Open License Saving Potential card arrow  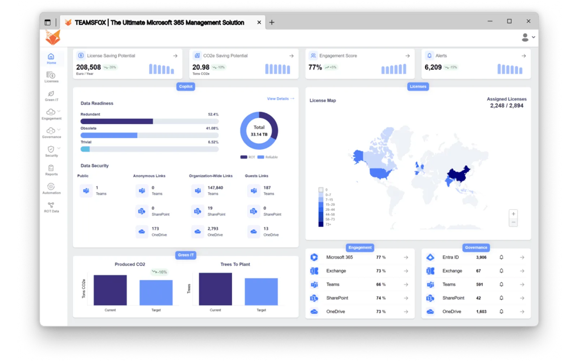point(175,56)
